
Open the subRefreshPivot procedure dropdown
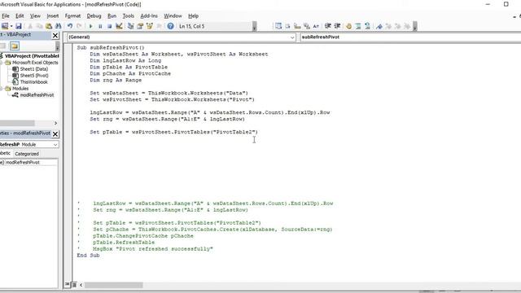[x=410, y=37]
